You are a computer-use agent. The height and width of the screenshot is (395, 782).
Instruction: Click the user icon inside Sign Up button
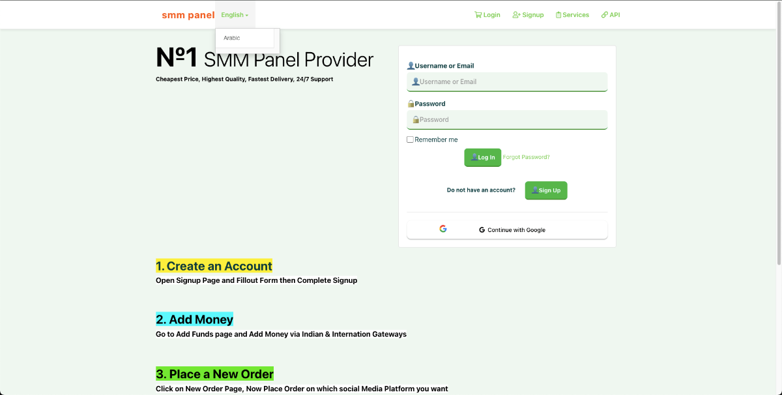535,190
